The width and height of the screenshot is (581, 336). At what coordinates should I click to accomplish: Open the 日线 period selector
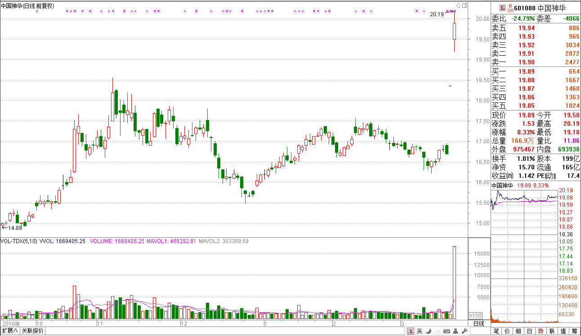pos(479,323)
